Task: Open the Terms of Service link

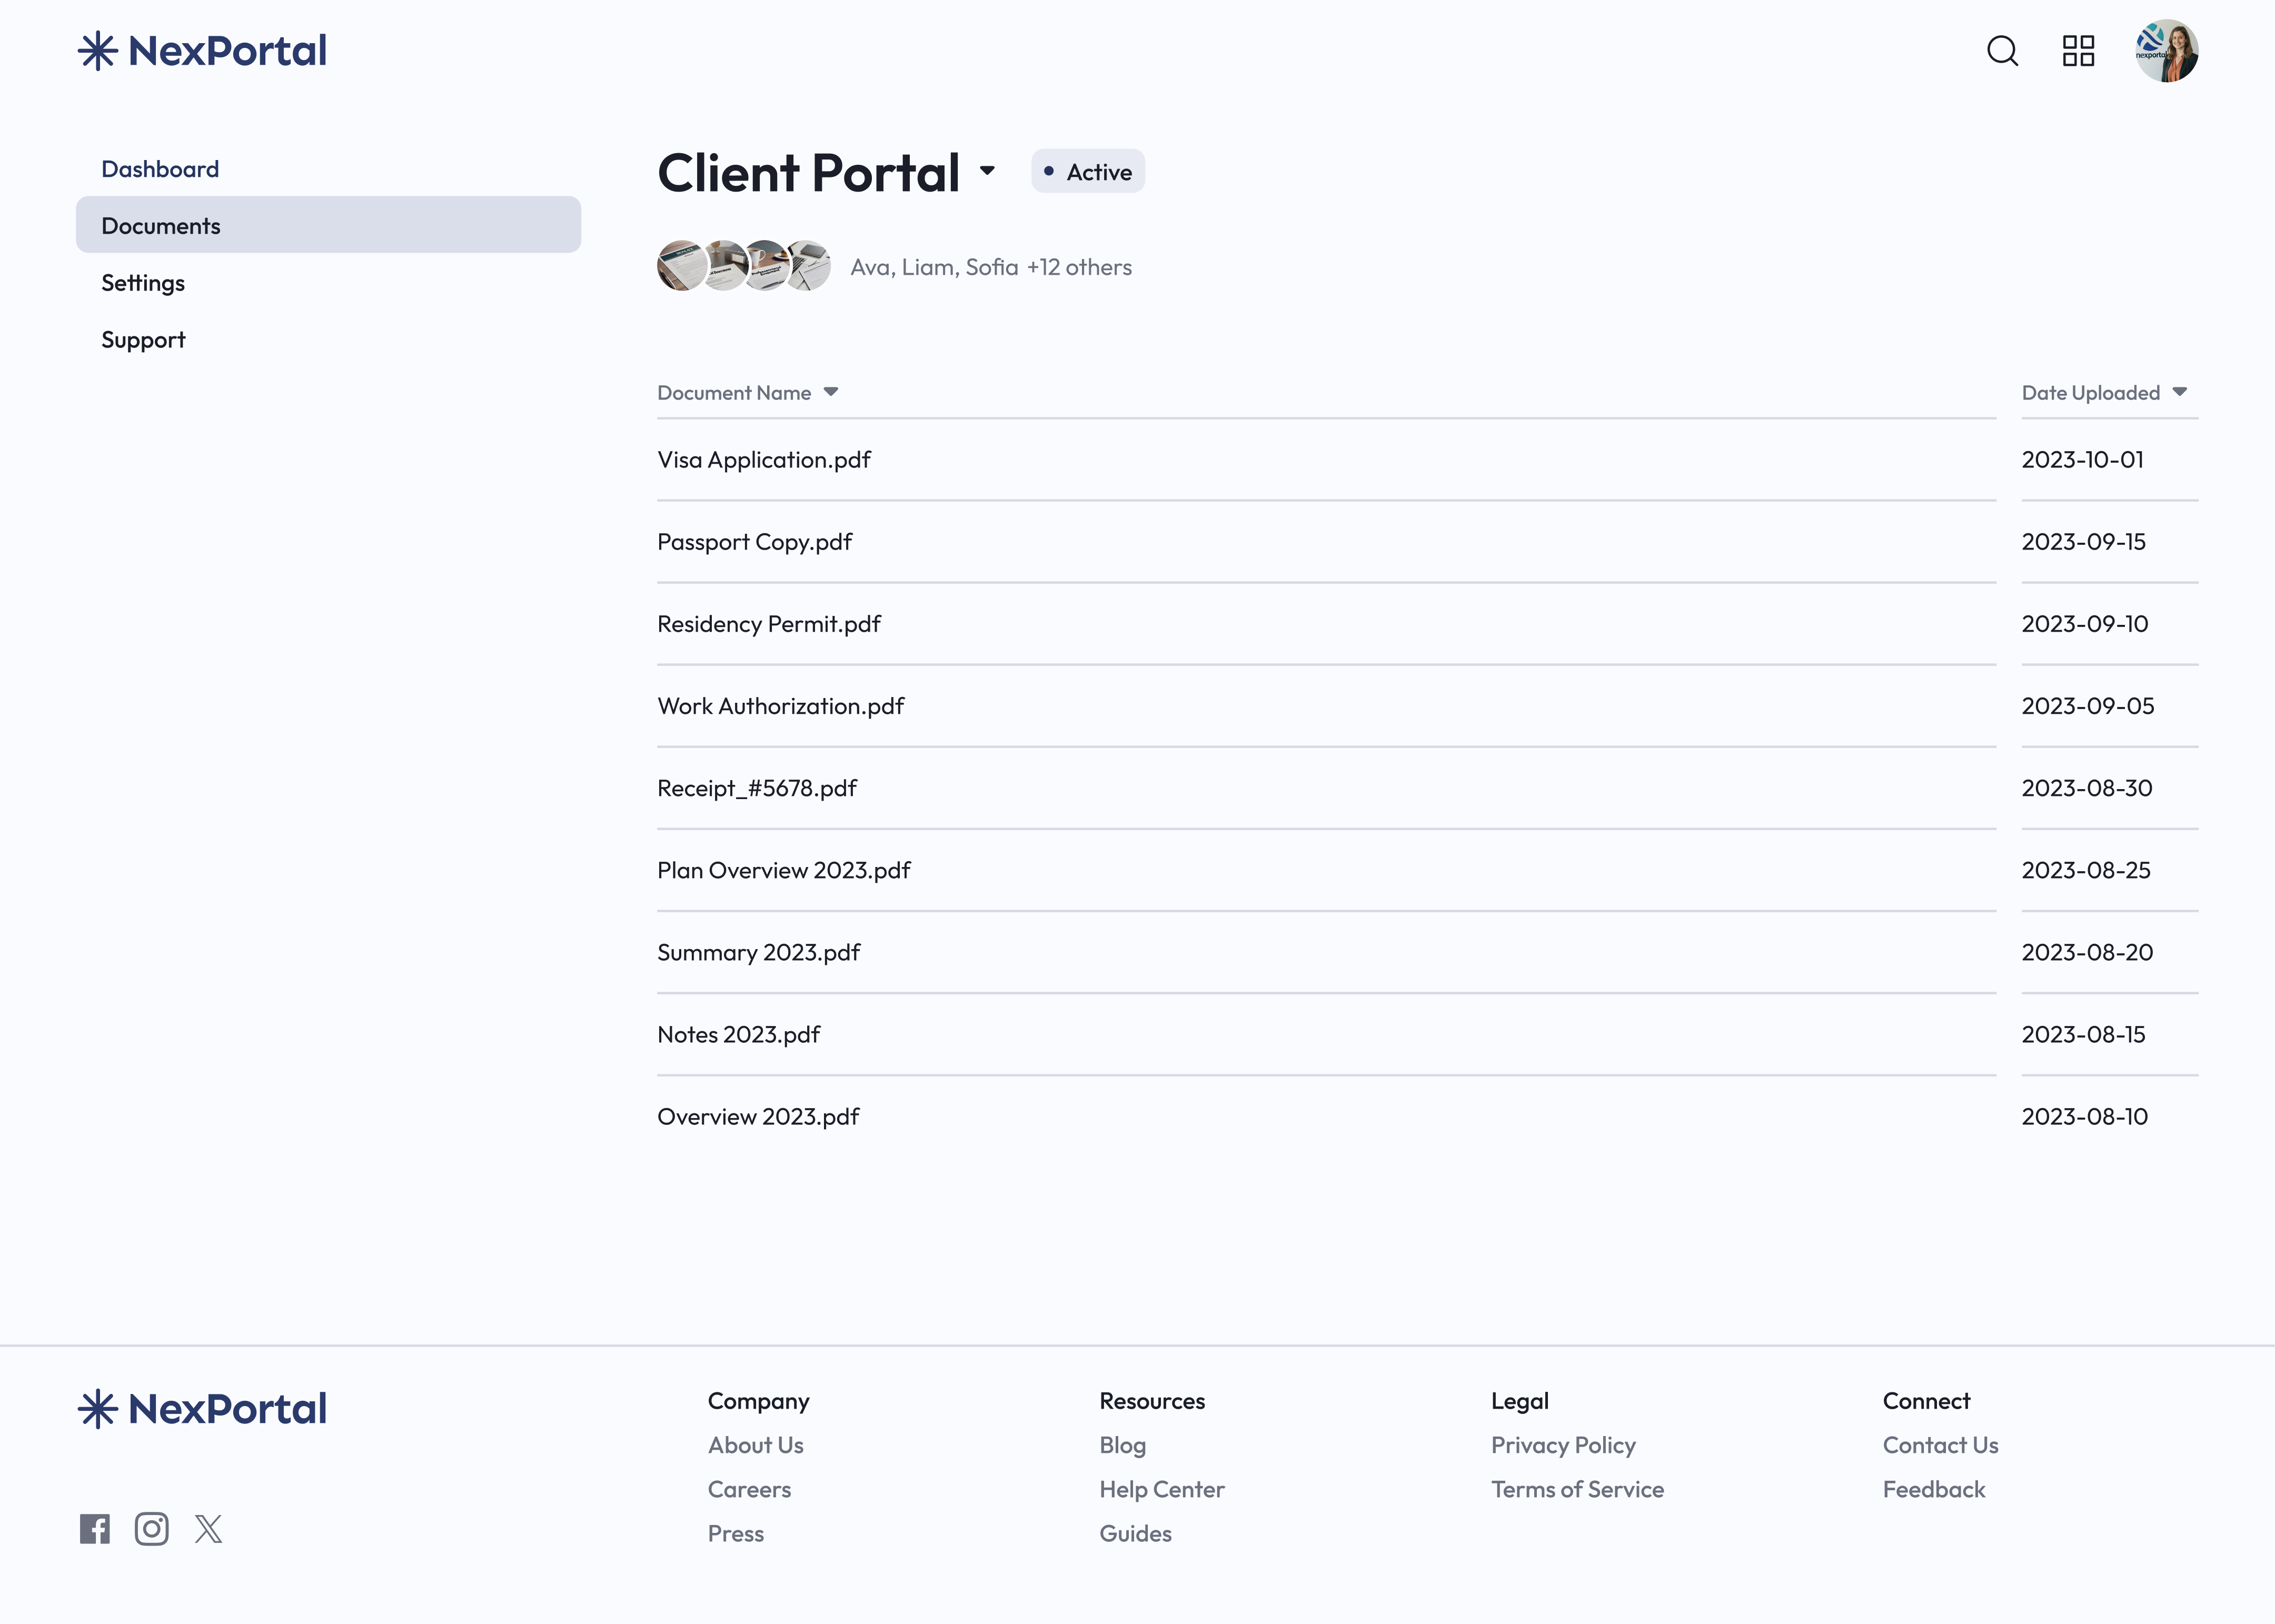Action: tap(1577, 1489)
